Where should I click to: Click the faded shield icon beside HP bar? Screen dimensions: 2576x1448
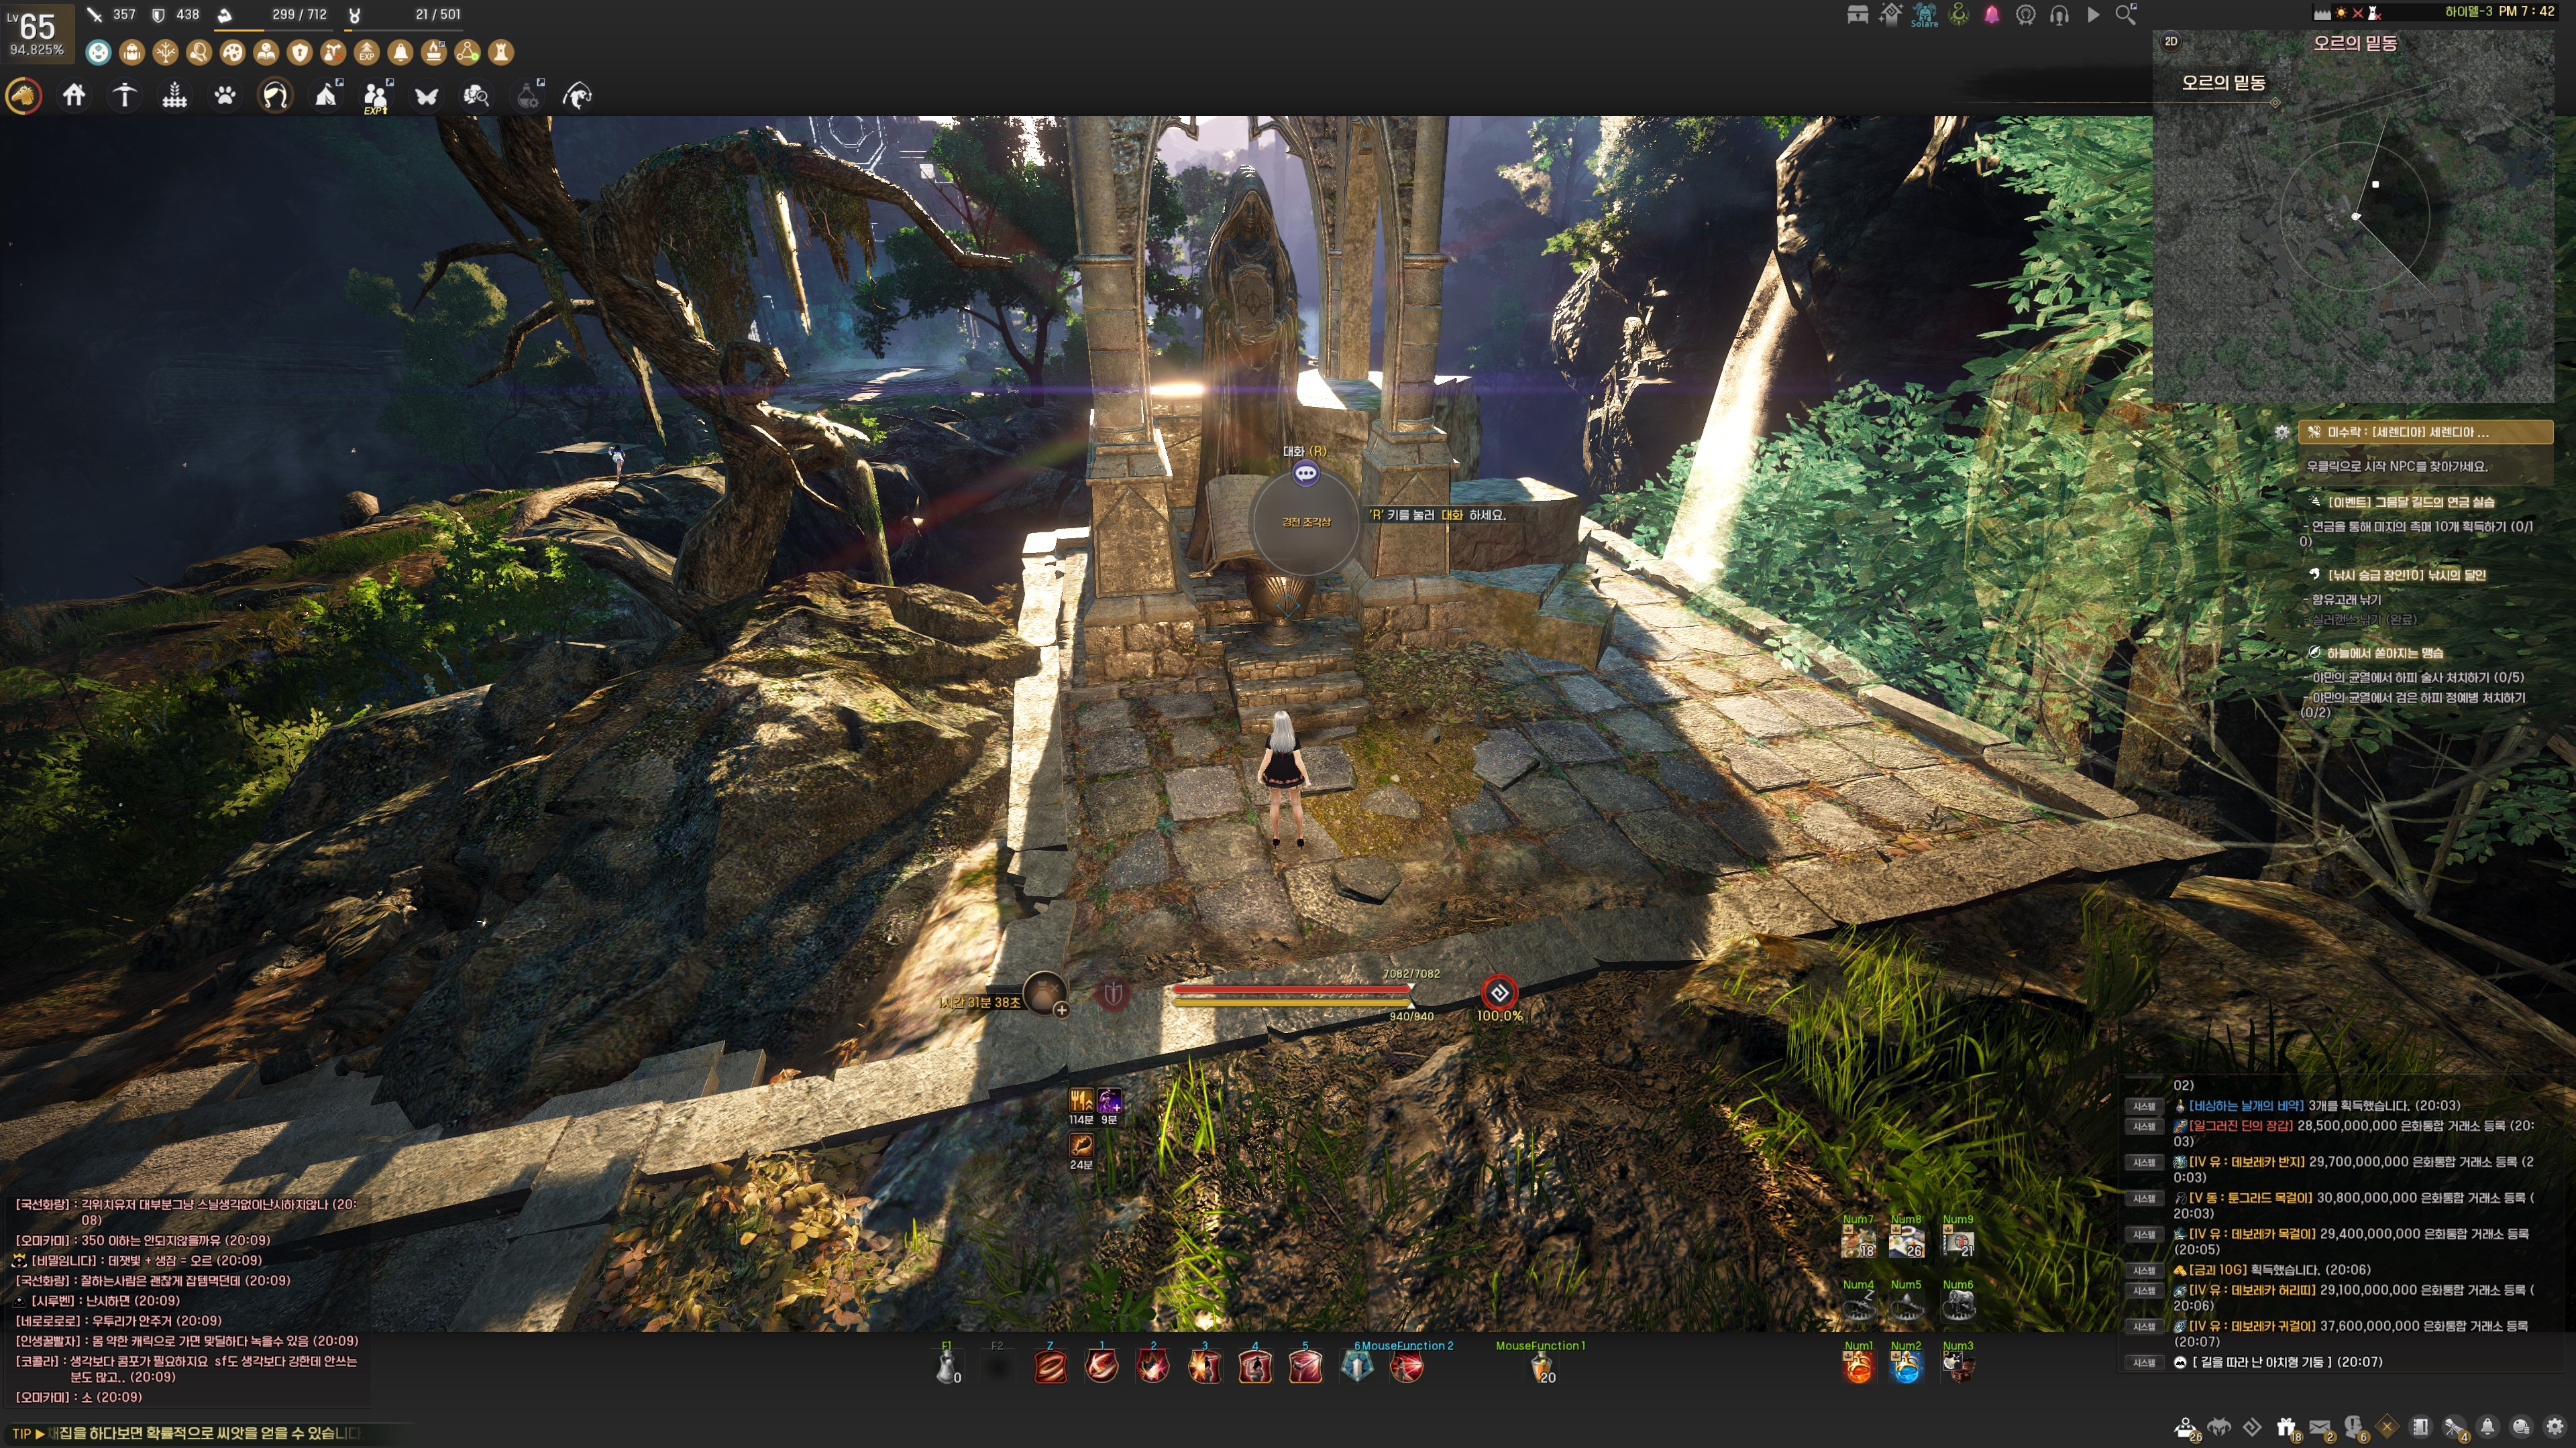click(x=1113, y=993)
